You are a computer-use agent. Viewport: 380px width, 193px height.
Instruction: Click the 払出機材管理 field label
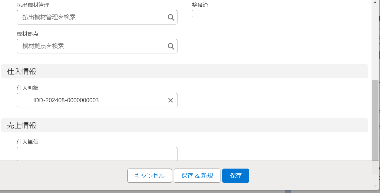tap(33, 5)
